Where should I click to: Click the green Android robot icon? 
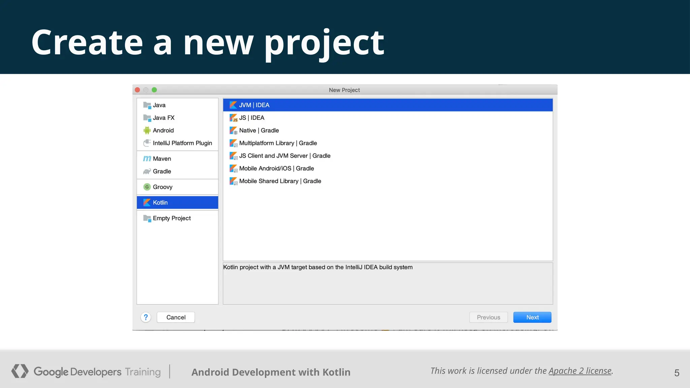147,130
